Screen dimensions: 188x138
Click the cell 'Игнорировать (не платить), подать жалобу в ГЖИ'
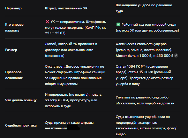pos(73,100)
